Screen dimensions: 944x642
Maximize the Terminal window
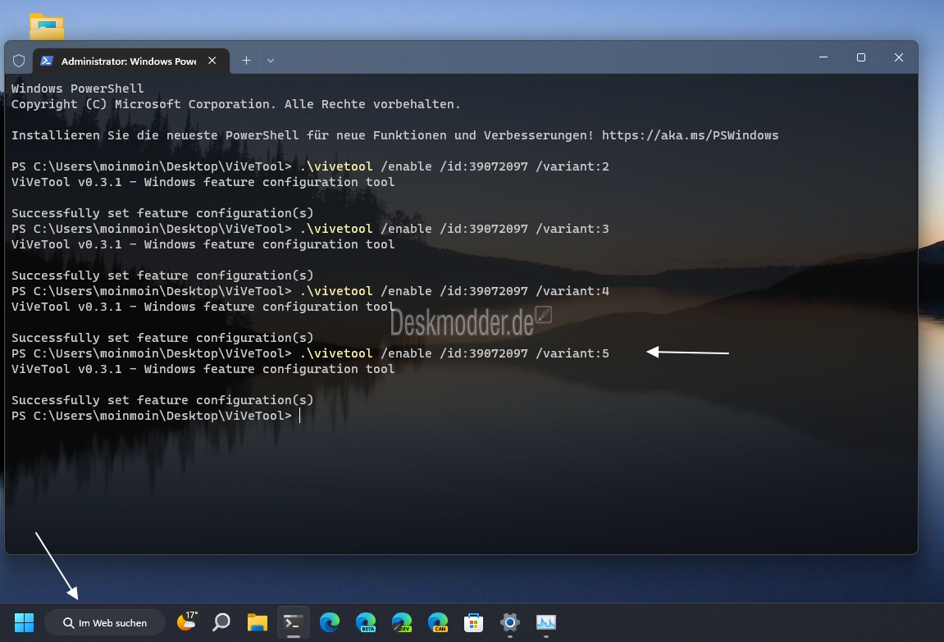pyautogui.click(x=861, y=57)
